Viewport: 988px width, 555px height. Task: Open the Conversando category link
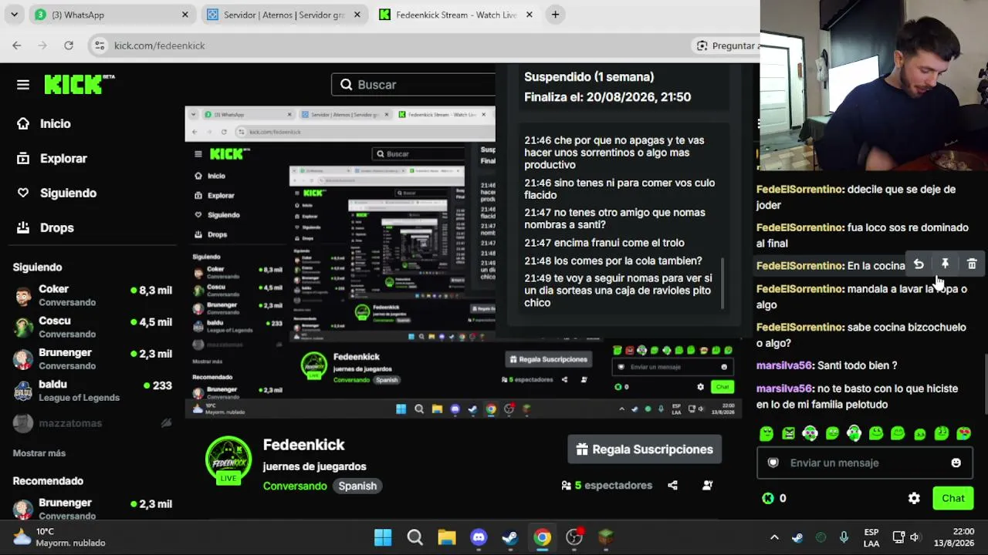point(295,486)
